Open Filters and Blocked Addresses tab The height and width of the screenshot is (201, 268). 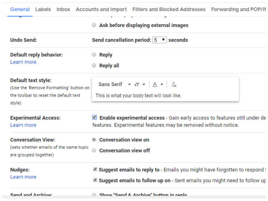coord(169,9)
